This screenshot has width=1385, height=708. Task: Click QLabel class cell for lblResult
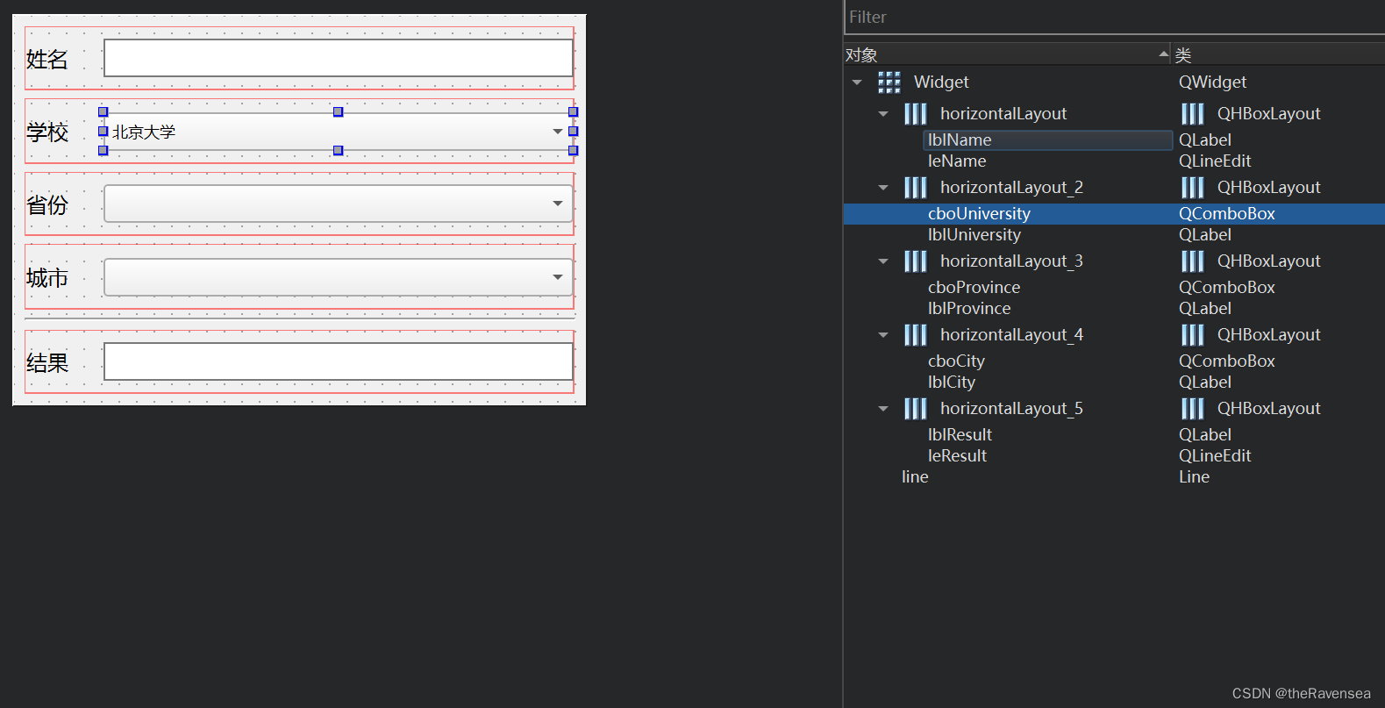click(1204, 435)
